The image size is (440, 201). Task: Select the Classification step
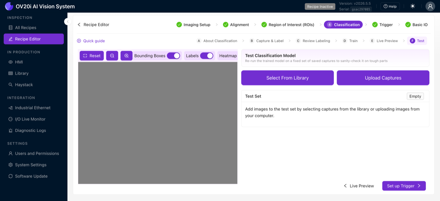click(343, 25)
